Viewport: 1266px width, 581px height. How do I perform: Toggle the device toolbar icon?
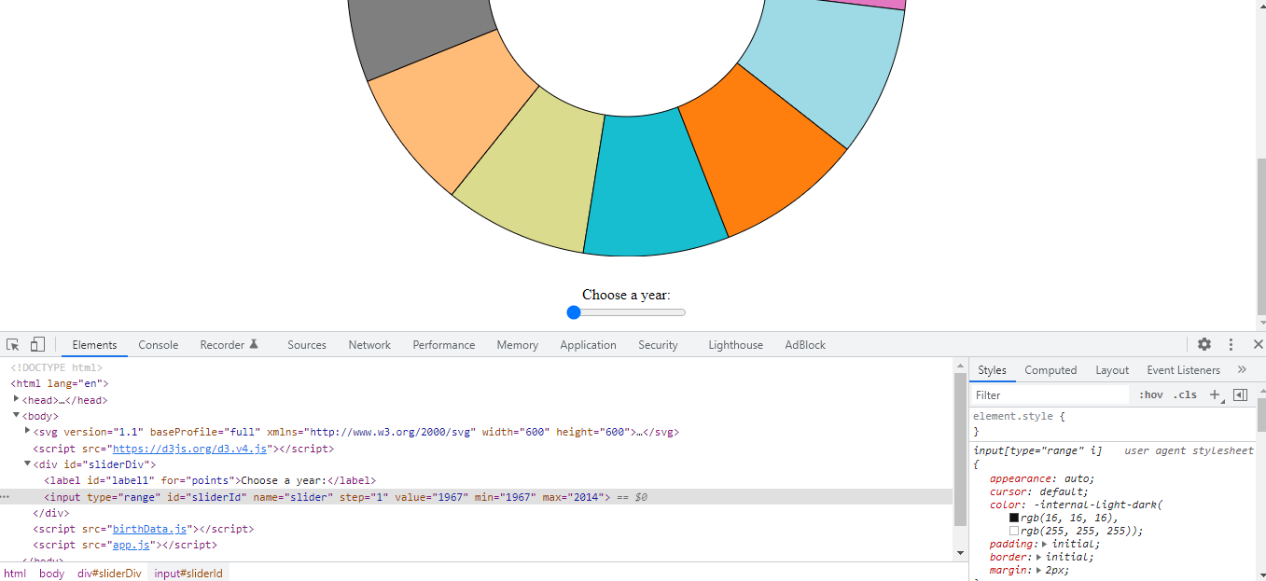click(x=37, y=344)
